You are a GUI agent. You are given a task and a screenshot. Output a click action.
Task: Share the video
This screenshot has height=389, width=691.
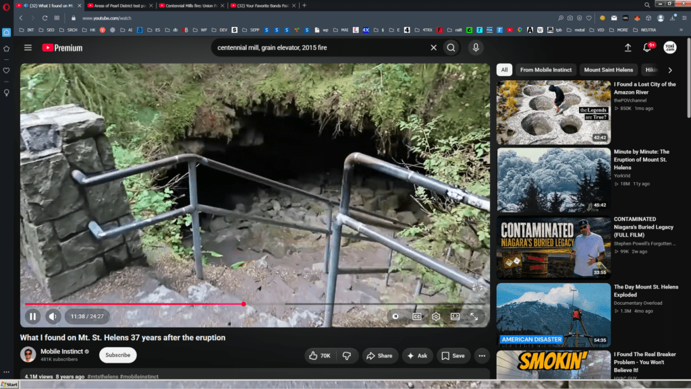(x=379, y=355)
